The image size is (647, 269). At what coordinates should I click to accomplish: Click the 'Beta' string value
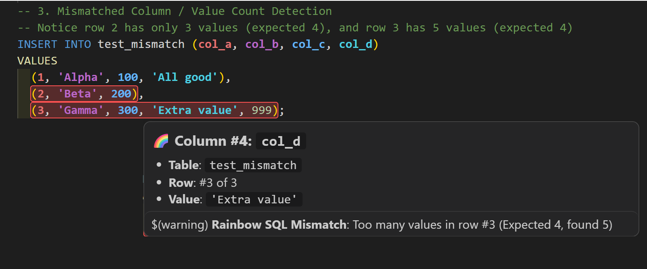(78, 94)
